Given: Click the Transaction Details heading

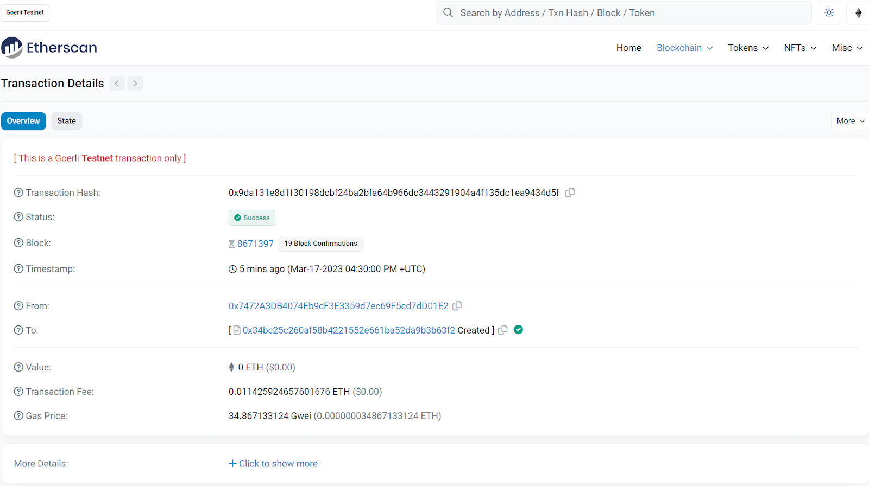Looking at the screenshot, I should [x=53, y=84].
